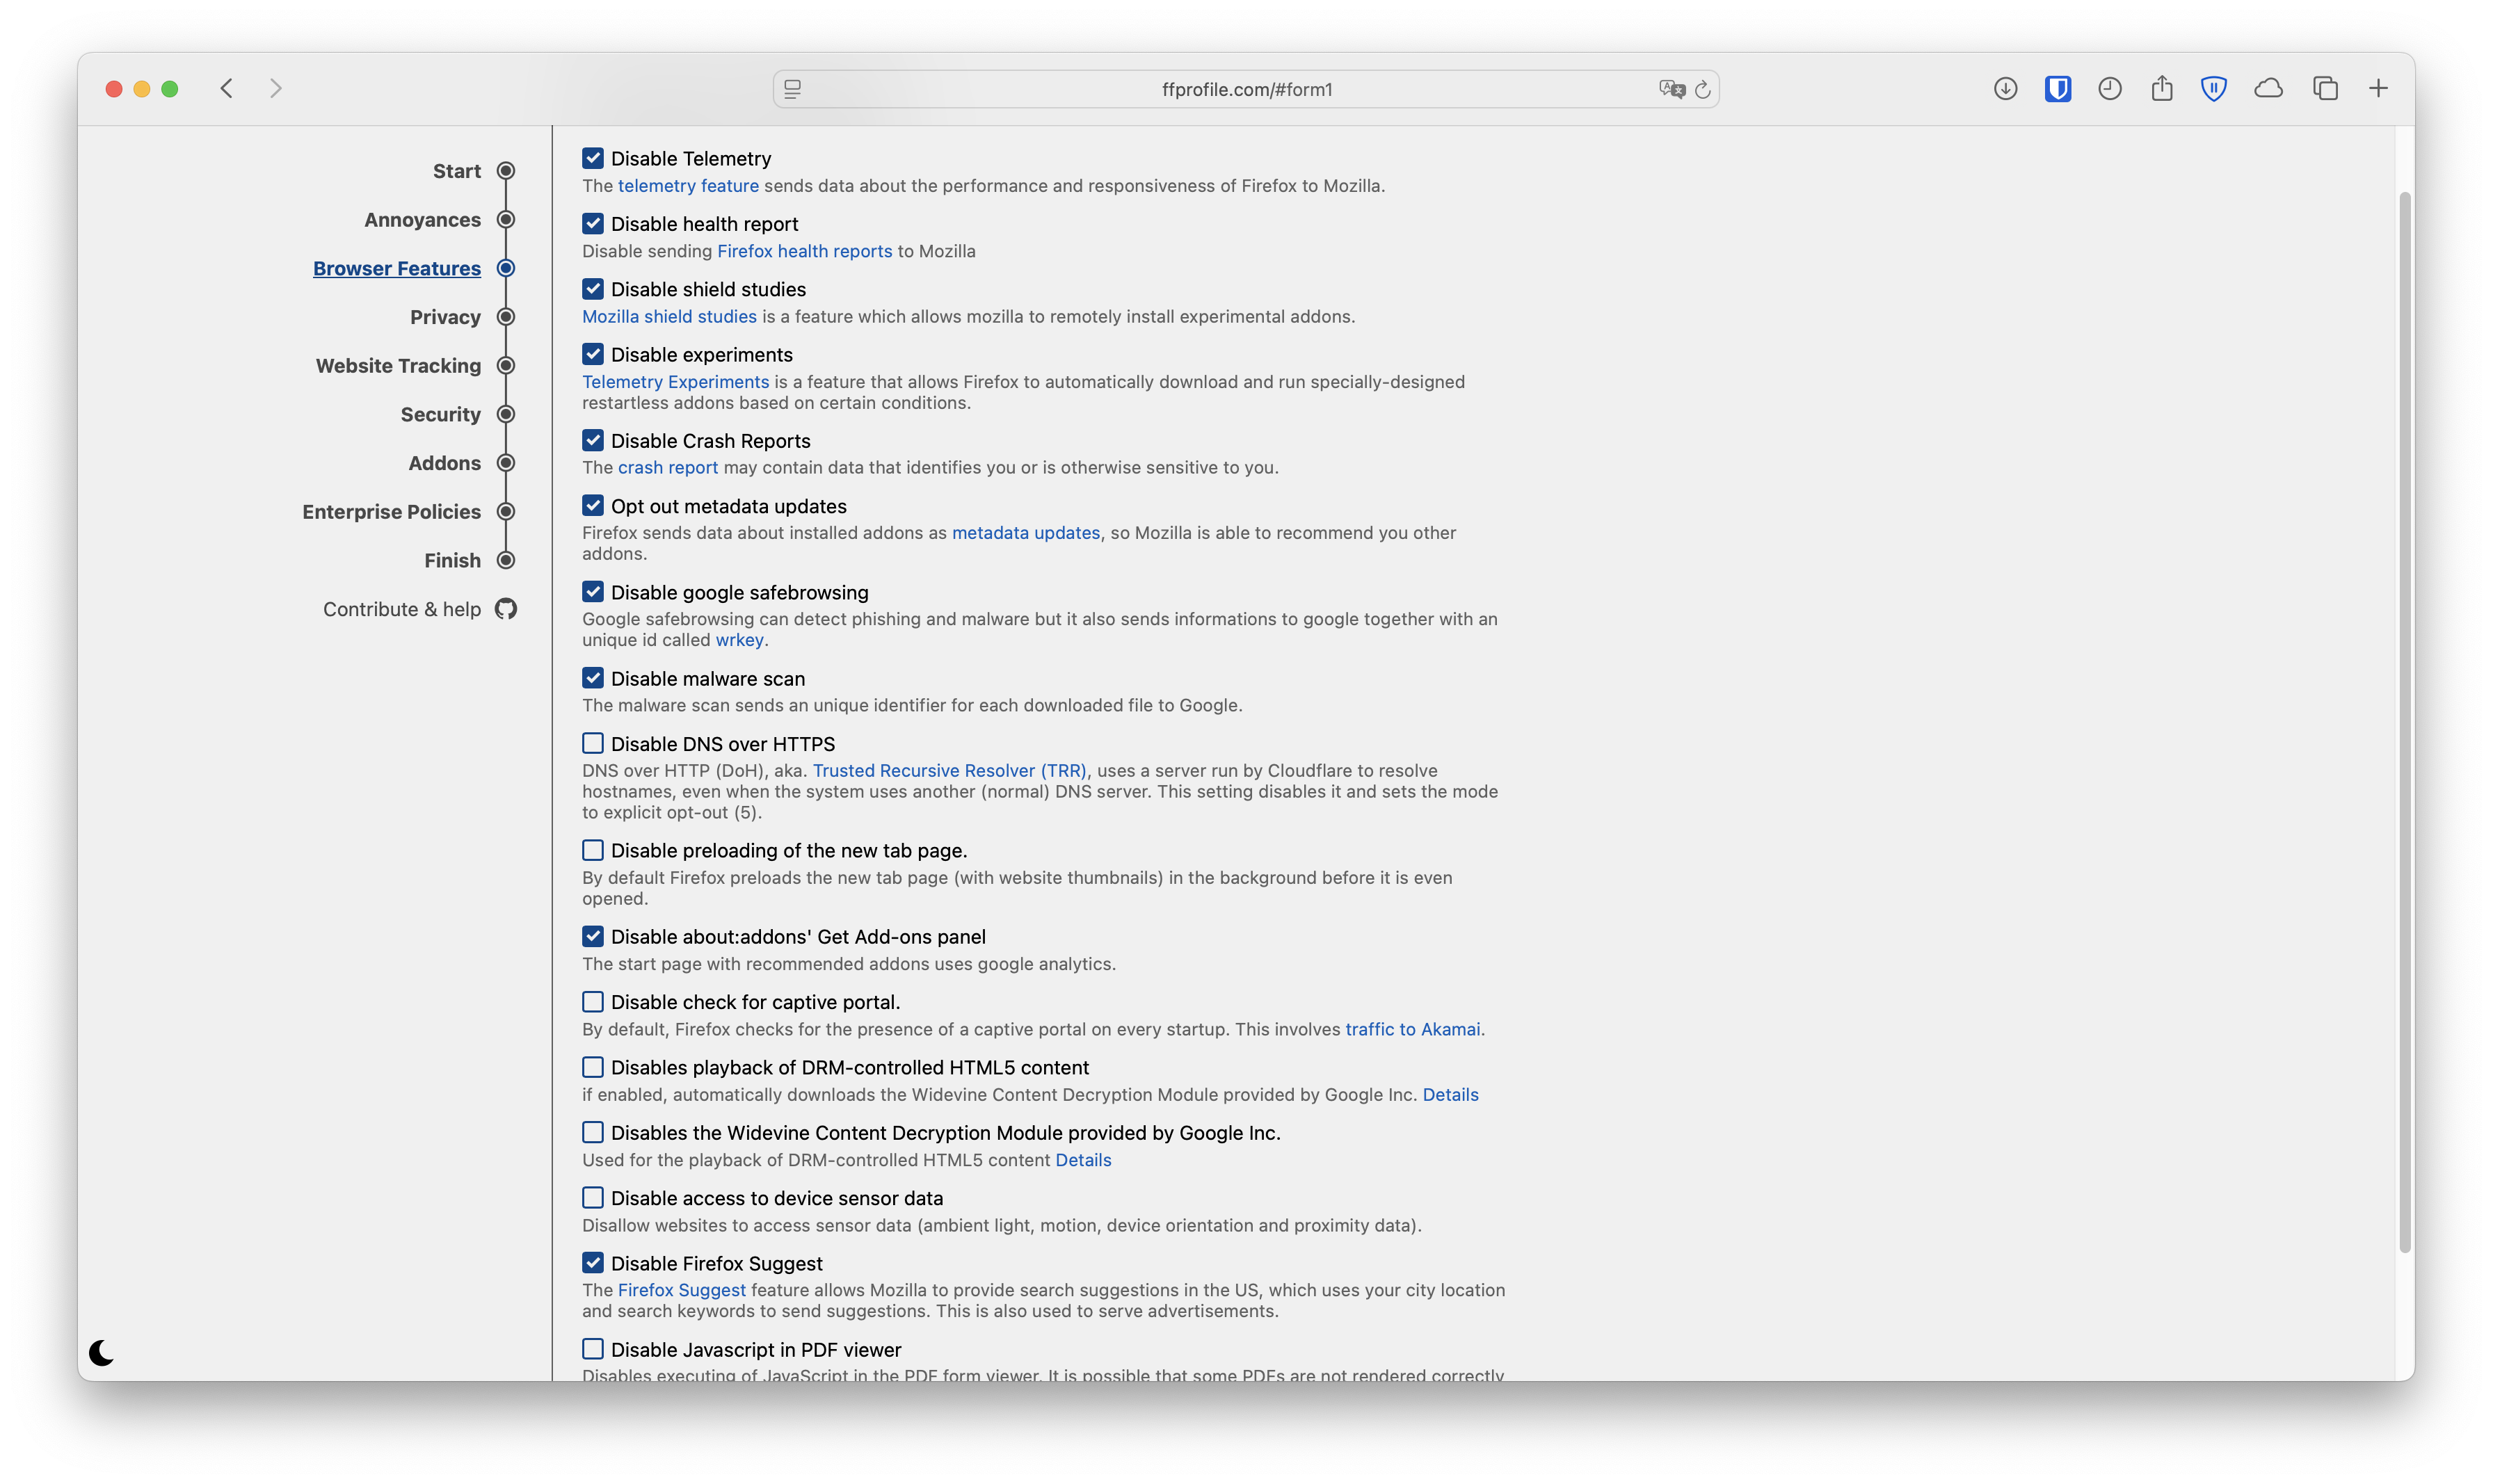Open the Contribute & help link
Screen dimensions: 2493x1484
click(x=402, y=609)
